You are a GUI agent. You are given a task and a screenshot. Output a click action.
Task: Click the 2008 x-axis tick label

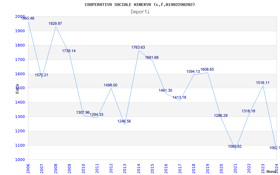(x=56, y=168)
